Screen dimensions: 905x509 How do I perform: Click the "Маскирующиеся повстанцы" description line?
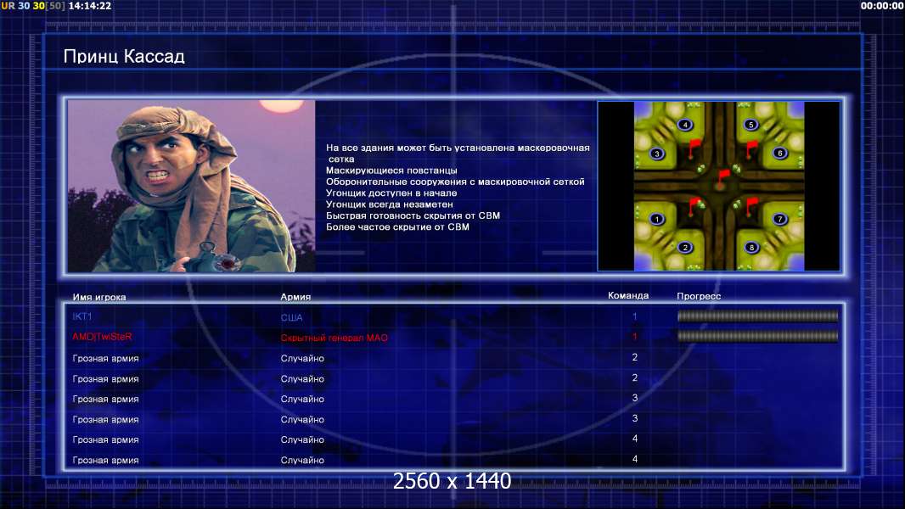click(x=391, y=171)
